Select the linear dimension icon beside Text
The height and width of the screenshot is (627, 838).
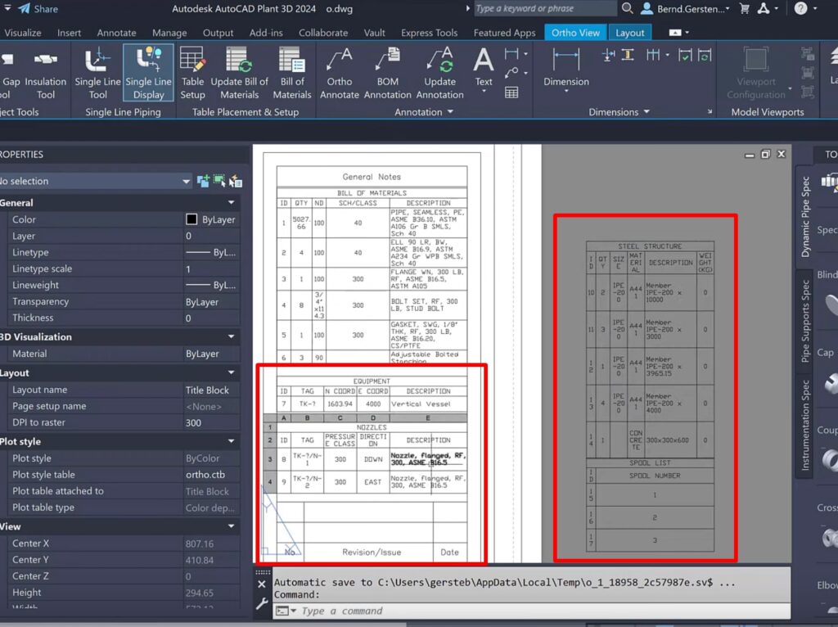(x=511, y=53)
